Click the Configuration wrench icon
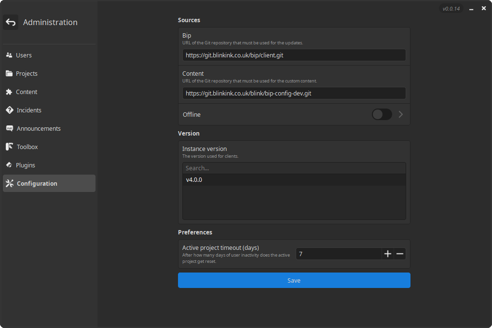Viewport: 492px width, 328px height. 9,184
